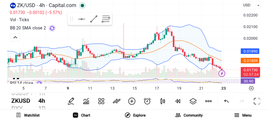Click the plus circle add button
Screen dimensions: 269x121
132,101
